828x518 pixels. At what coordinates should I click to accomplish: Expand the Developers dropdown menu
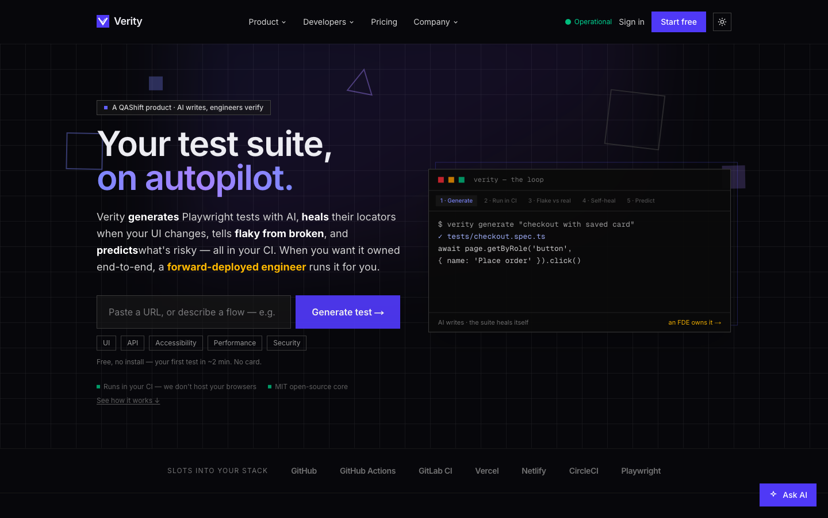328,22
